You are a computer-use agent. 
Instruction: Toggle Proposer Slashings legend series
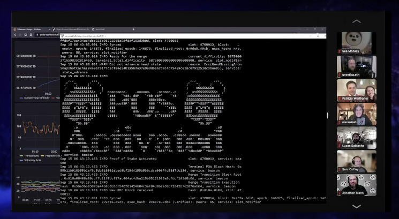pos(50,156)
